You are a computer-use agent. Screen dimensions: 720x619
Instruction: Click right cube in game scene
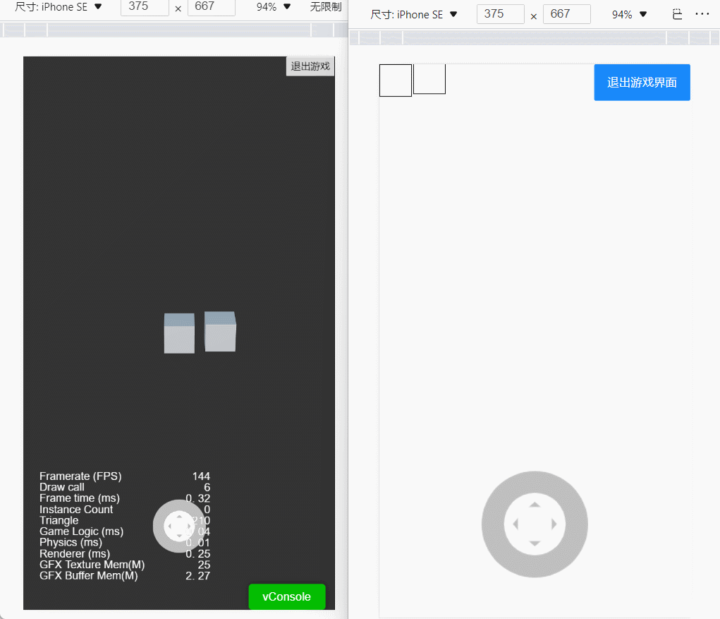[220, 331]
